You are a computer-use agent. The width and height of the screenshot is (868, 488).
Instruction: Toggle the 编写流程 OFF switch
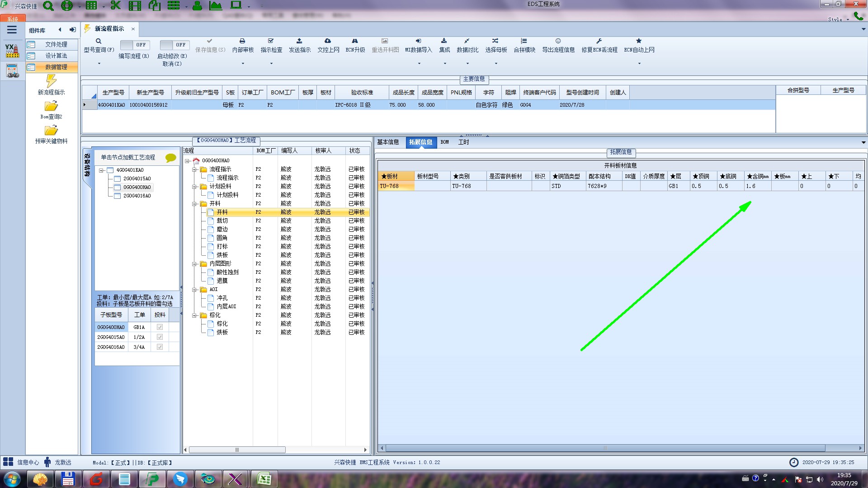[x=134, y=45]
